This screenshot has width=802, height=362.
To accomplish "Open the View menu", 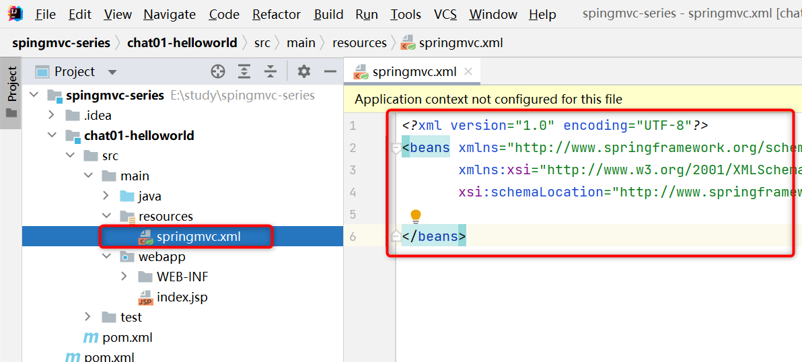I will 118,14.
